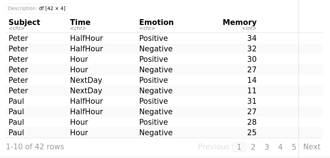Click the Time column header
Viewport: 330px width, 158px height.
pos(80,22)
